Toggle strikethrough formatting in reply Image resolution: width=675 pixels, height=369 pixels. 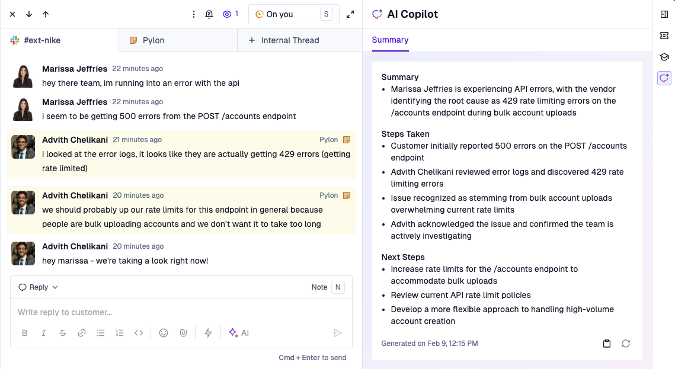point(63,333)
